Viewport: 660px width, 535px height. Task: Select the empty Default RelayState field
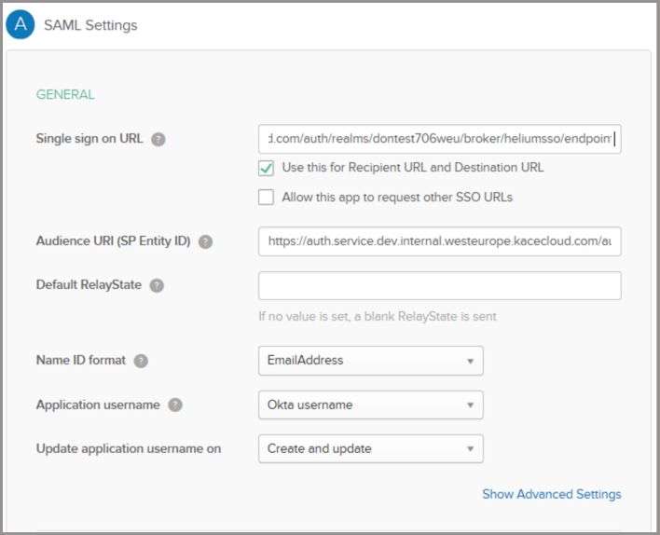[x=439, y=285]
